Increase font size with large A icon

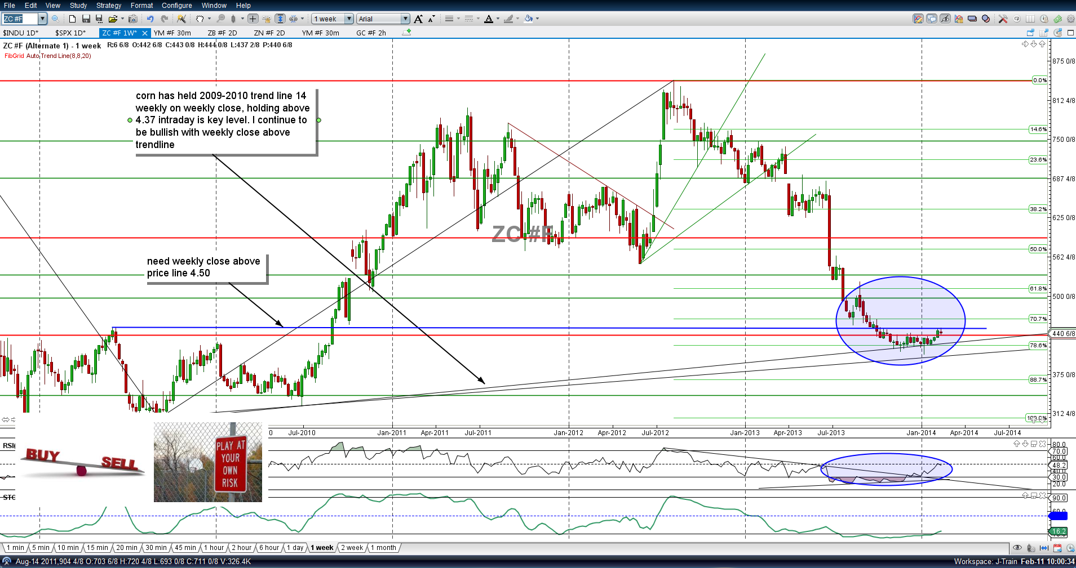tap(418, 19)
